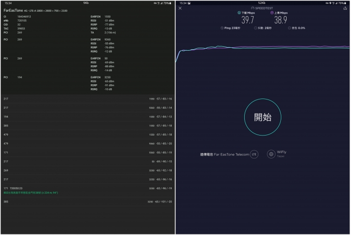
Task: Tap the eNb value 720105
Action: tap(22, 20)
